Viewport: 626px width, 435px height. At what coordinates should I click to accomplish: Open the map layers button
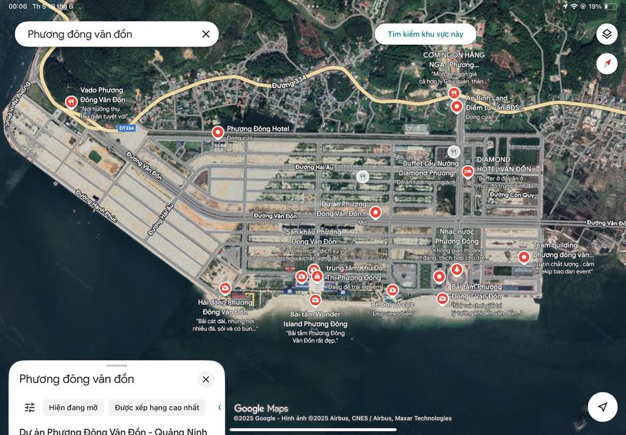tap(606, 34)
